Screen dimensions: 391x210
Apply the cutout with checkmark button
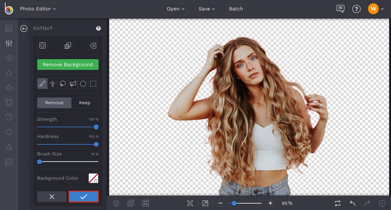(84, 197)
